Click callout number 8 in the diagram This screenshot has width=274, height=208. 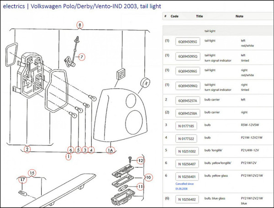click(x=80, y=25)
